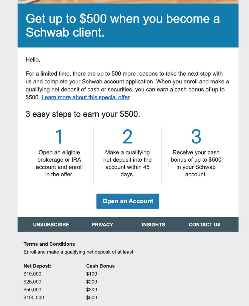This screenshot has width=249, height=306.
Task: Click the large blue number 2 step icon
Action: 128,137
